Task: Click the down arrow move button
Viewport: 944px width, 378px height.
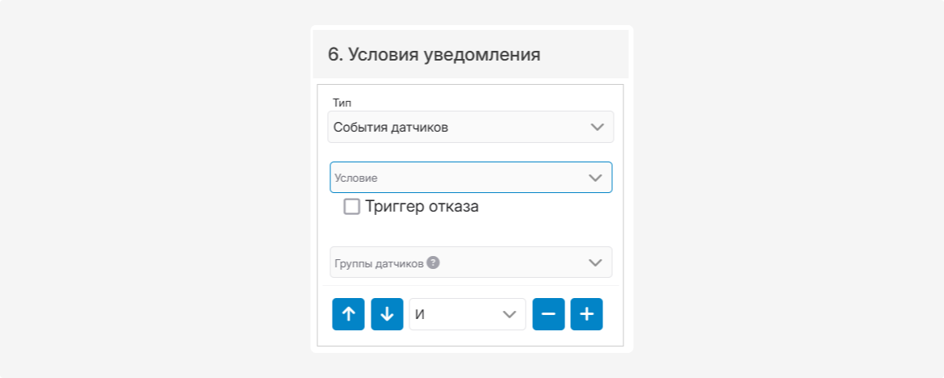Action: point(387,314)
